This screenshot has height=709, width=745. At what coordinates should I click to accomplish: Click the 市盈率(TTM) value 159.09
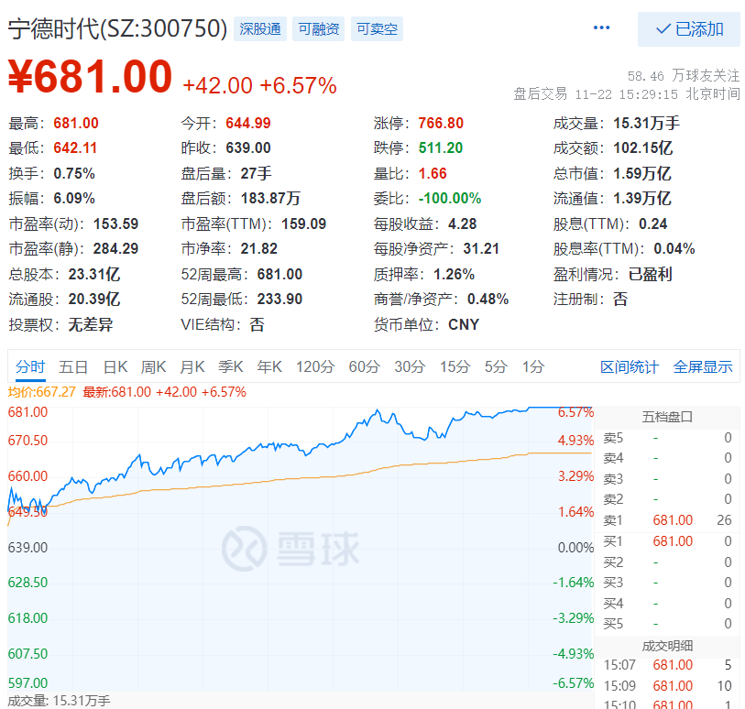tap(303, 224)
